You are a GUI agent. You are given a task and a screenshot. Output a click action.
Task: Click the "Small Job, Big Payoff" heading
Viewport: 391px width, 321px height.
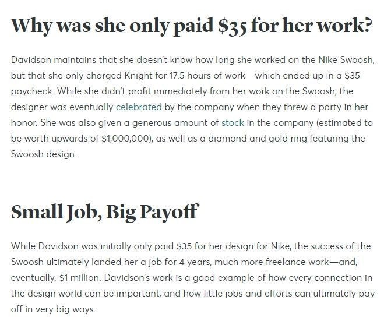tap(104, 212)
